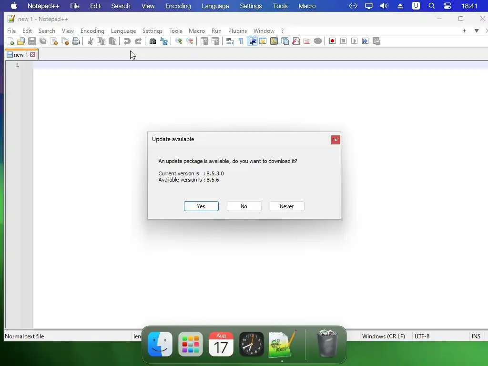
Task: Close the 'new 1' tab with its X
Action: tap(33, 55)
